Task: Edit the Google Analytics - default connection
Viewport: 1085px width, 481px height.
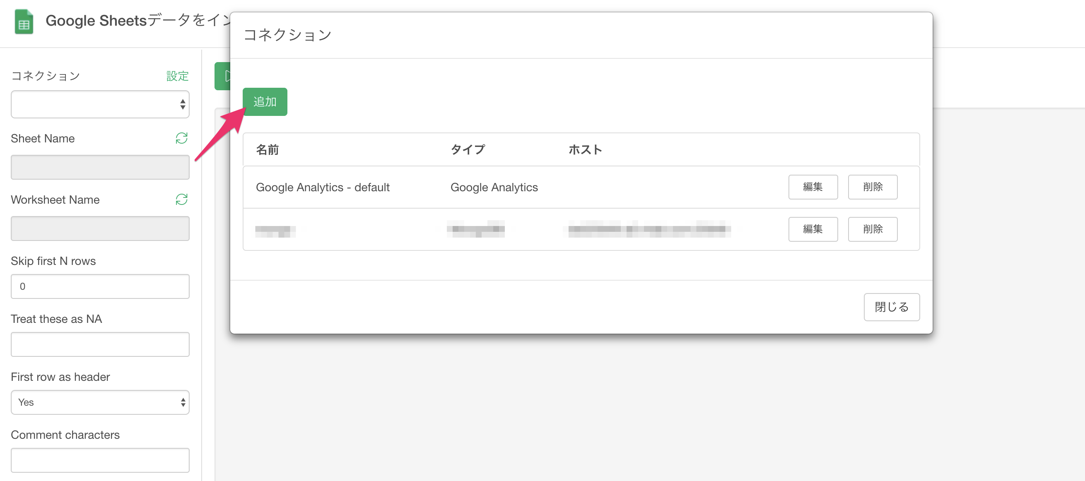Action: [813, 187]
